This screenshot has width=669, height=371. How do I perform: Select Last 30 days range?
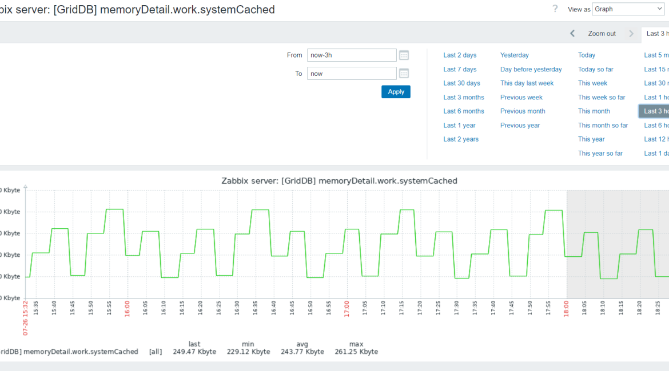(x=461, y=83)
